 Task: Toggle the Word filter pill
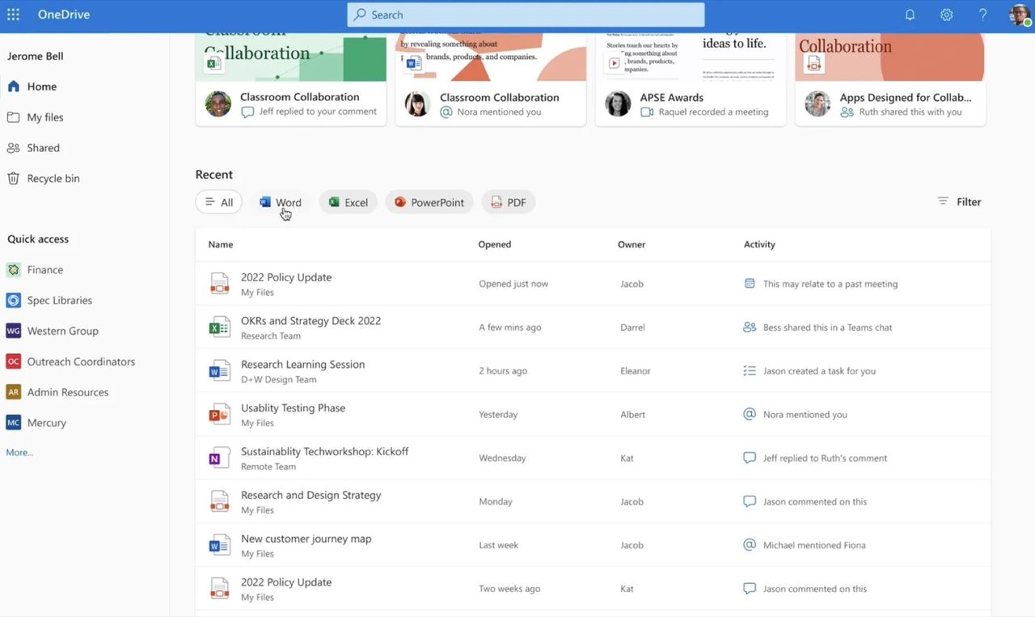[280, 201]
